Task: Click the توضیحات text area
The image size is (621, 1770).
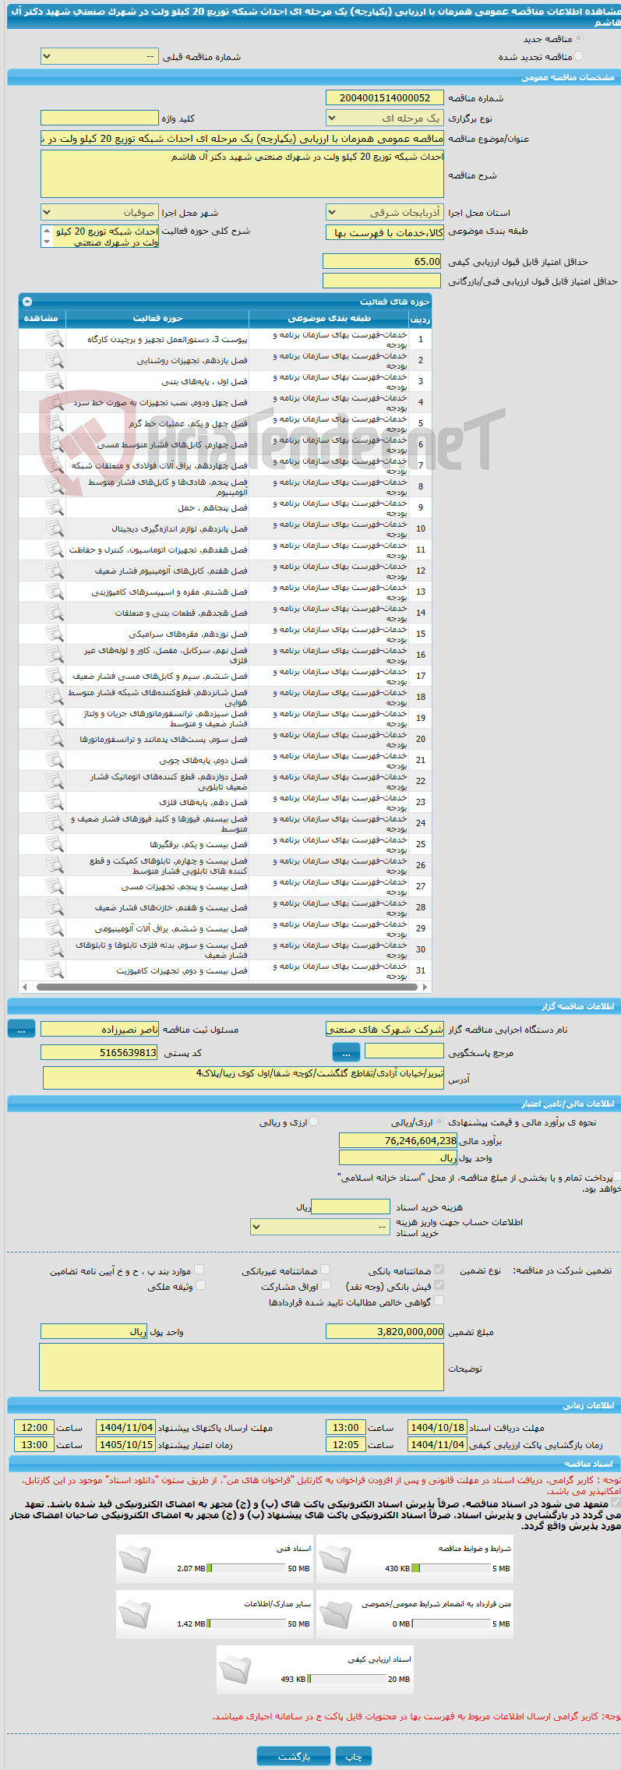Action: 242,1366
